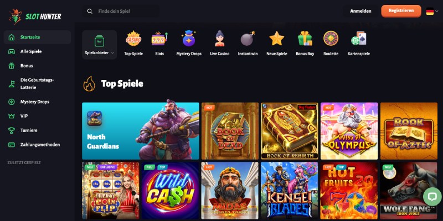
Task: Open the Top-Spiele casino chip icon
Action: point(133,39)
